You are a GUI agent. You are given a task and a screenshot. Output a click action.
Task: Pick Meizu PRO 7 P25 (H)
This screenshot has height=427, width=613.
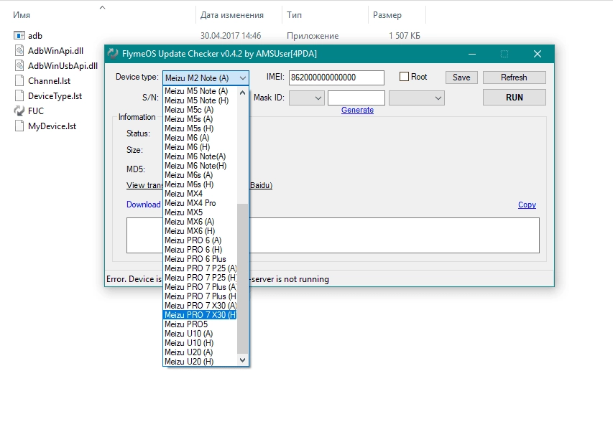click(x=200, y=278)
